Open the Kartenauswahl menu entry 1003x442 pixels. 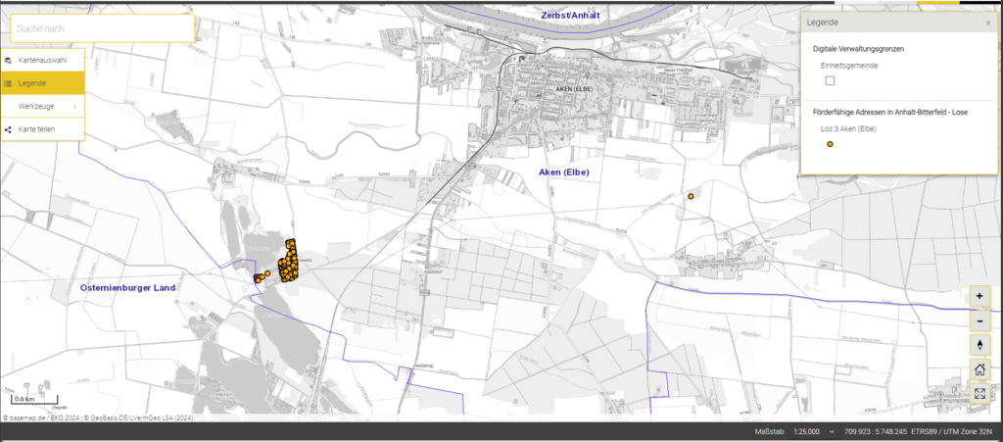click(42, 61)
